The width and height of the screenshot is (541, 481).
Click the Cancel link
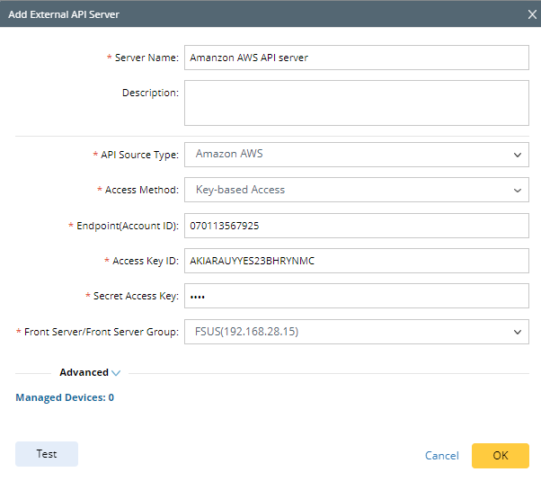(441, 456)
